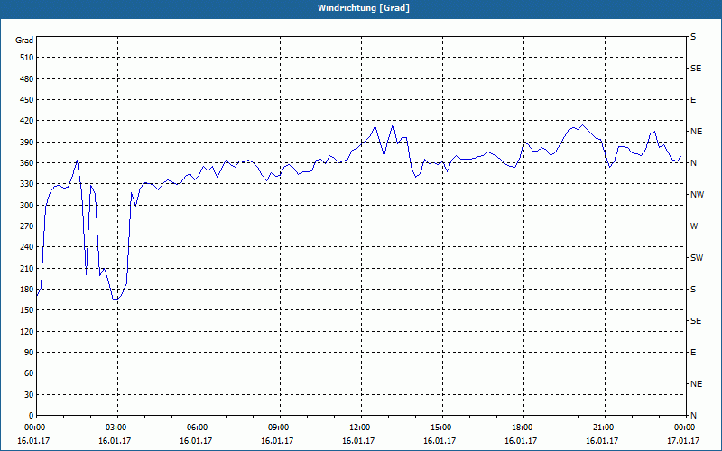722x451 pixels.
Task: Click the 21:00 time label
Action: click(x=602, y=428)
